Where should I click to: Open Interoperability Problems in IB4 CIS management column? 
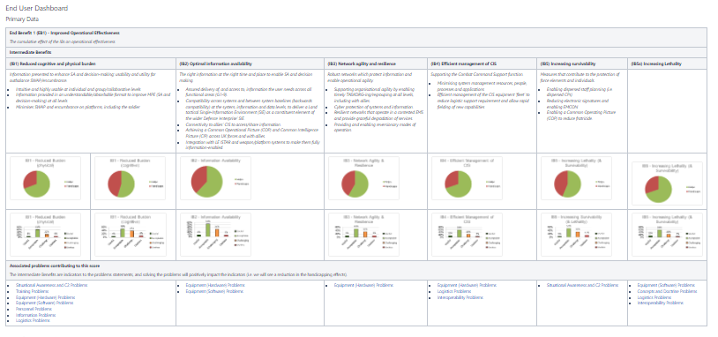460,297
